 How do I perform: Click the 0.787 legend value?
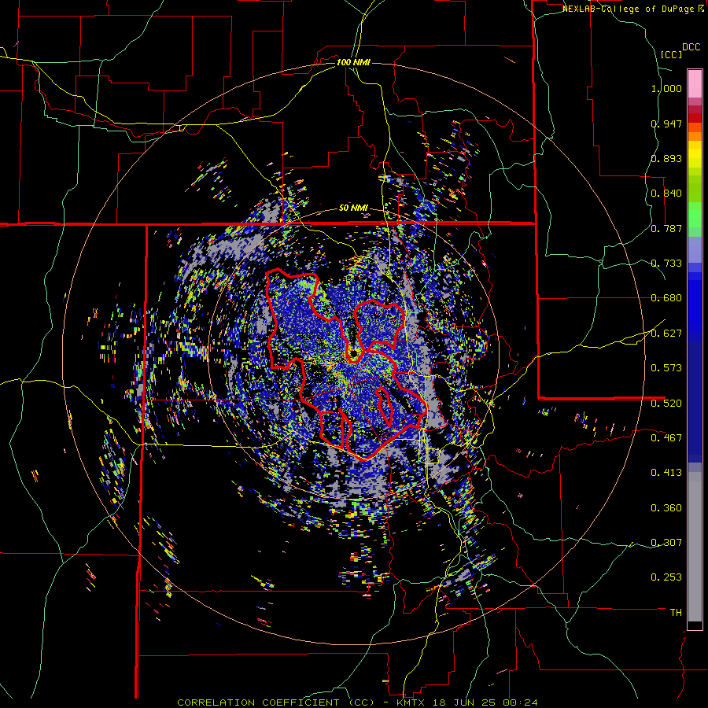[666, 228]
